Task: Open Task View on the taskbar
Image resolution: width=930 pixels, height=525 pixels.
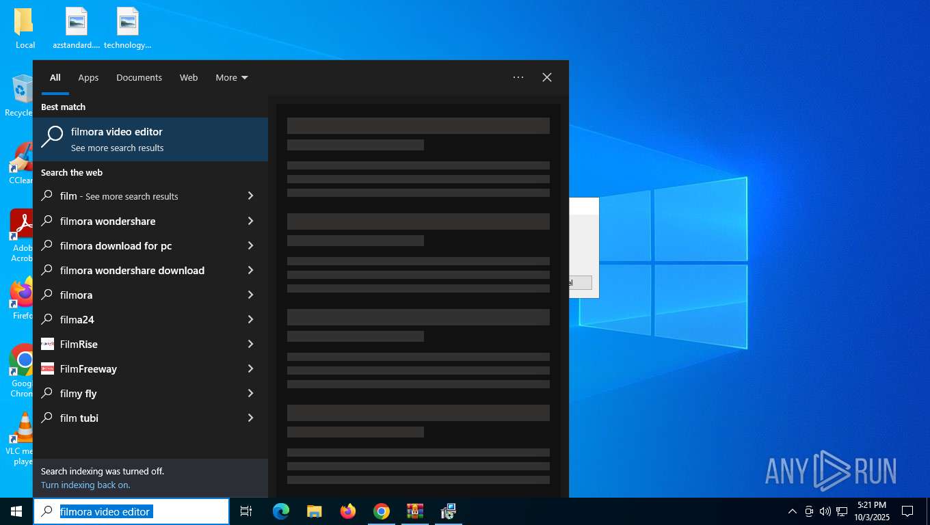Action: coord(246,511)
